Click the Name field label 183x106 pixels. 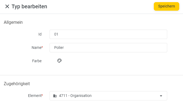tap(36, 48)
